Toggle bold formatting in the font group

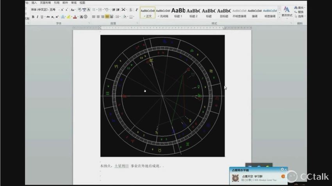click(33, 17)
